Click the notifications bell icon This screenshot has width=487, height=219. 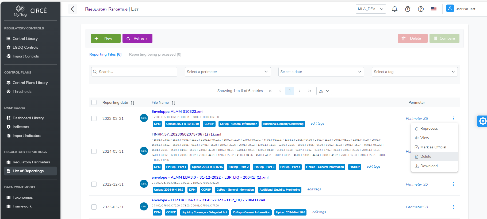394,9
